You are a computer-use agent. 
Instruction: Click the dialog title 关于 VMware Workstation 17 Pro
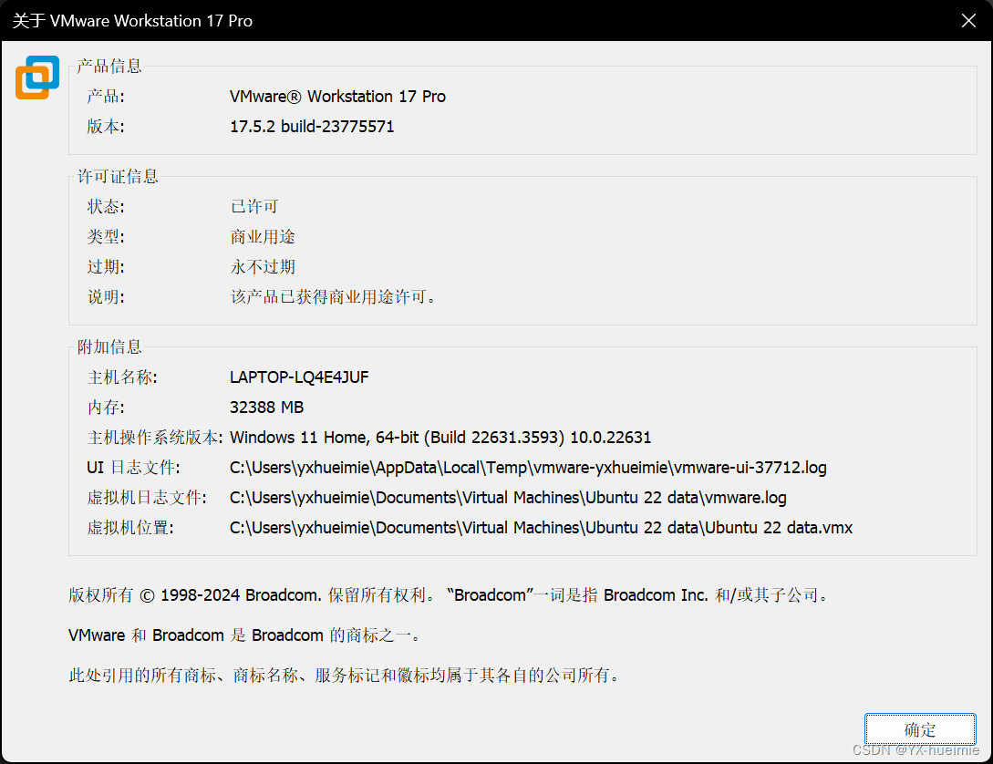point(132,21)
